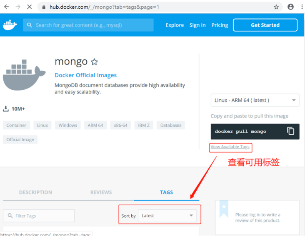Viewport: 305px width, 236px height.
Task: Open the browser three-dot menu
Action: 302,7
